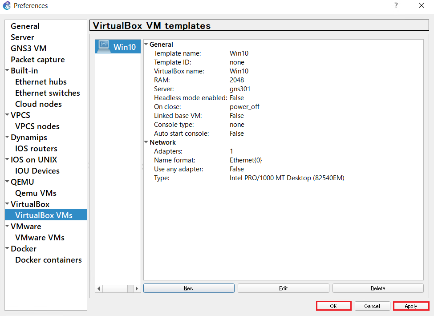
Task: Select VirtualBox VMs in sidebar
Action: tap(46, 215)
